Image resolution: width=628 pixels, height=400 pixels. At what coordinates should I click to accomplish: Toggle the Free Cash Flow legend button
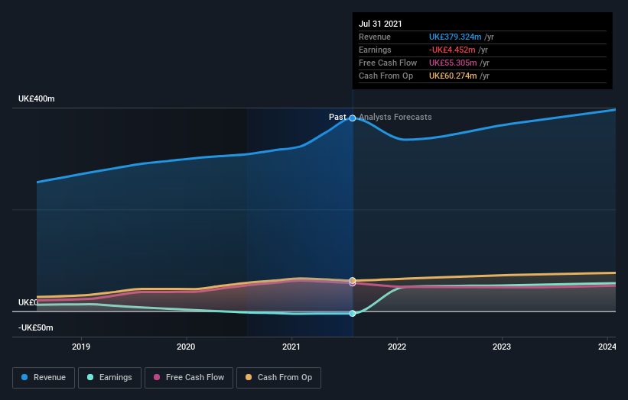pyautogui.click(x=189, y=378)
